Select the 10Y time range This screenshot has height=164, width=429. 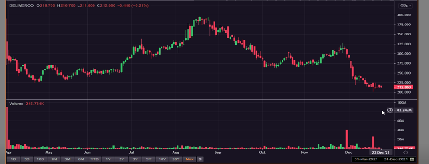[x=162, y=159]
